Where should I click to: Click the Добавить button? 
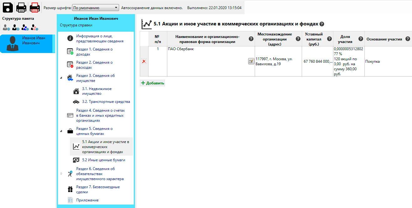pos(152,83)
